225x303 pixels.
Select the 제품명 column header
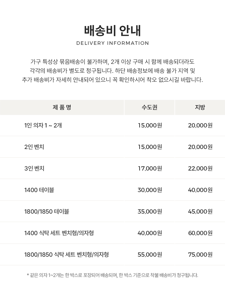point(62,107)
